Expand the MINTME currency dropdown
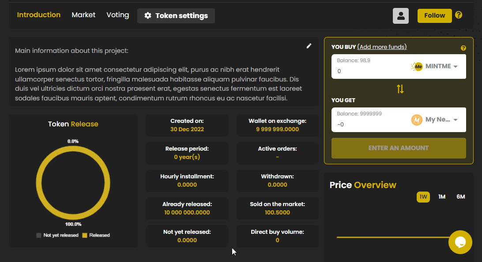Screen dimensions: 482x262 pyautogui.click(x=455, y=66)
